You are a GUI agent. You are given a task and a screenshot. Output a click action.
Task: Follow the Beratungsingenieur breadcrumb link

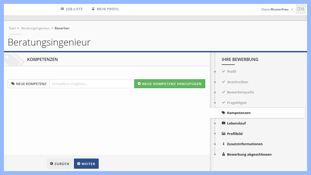36,28
